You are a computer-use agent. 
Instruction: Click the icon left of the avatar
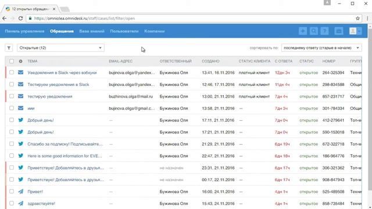pos(339,31)
